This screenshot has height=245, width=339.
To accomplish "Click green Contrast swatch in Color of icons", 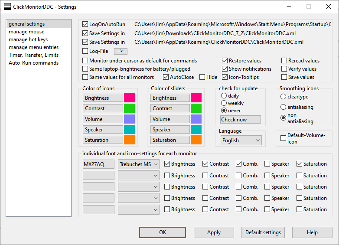I will pos(129,108).
